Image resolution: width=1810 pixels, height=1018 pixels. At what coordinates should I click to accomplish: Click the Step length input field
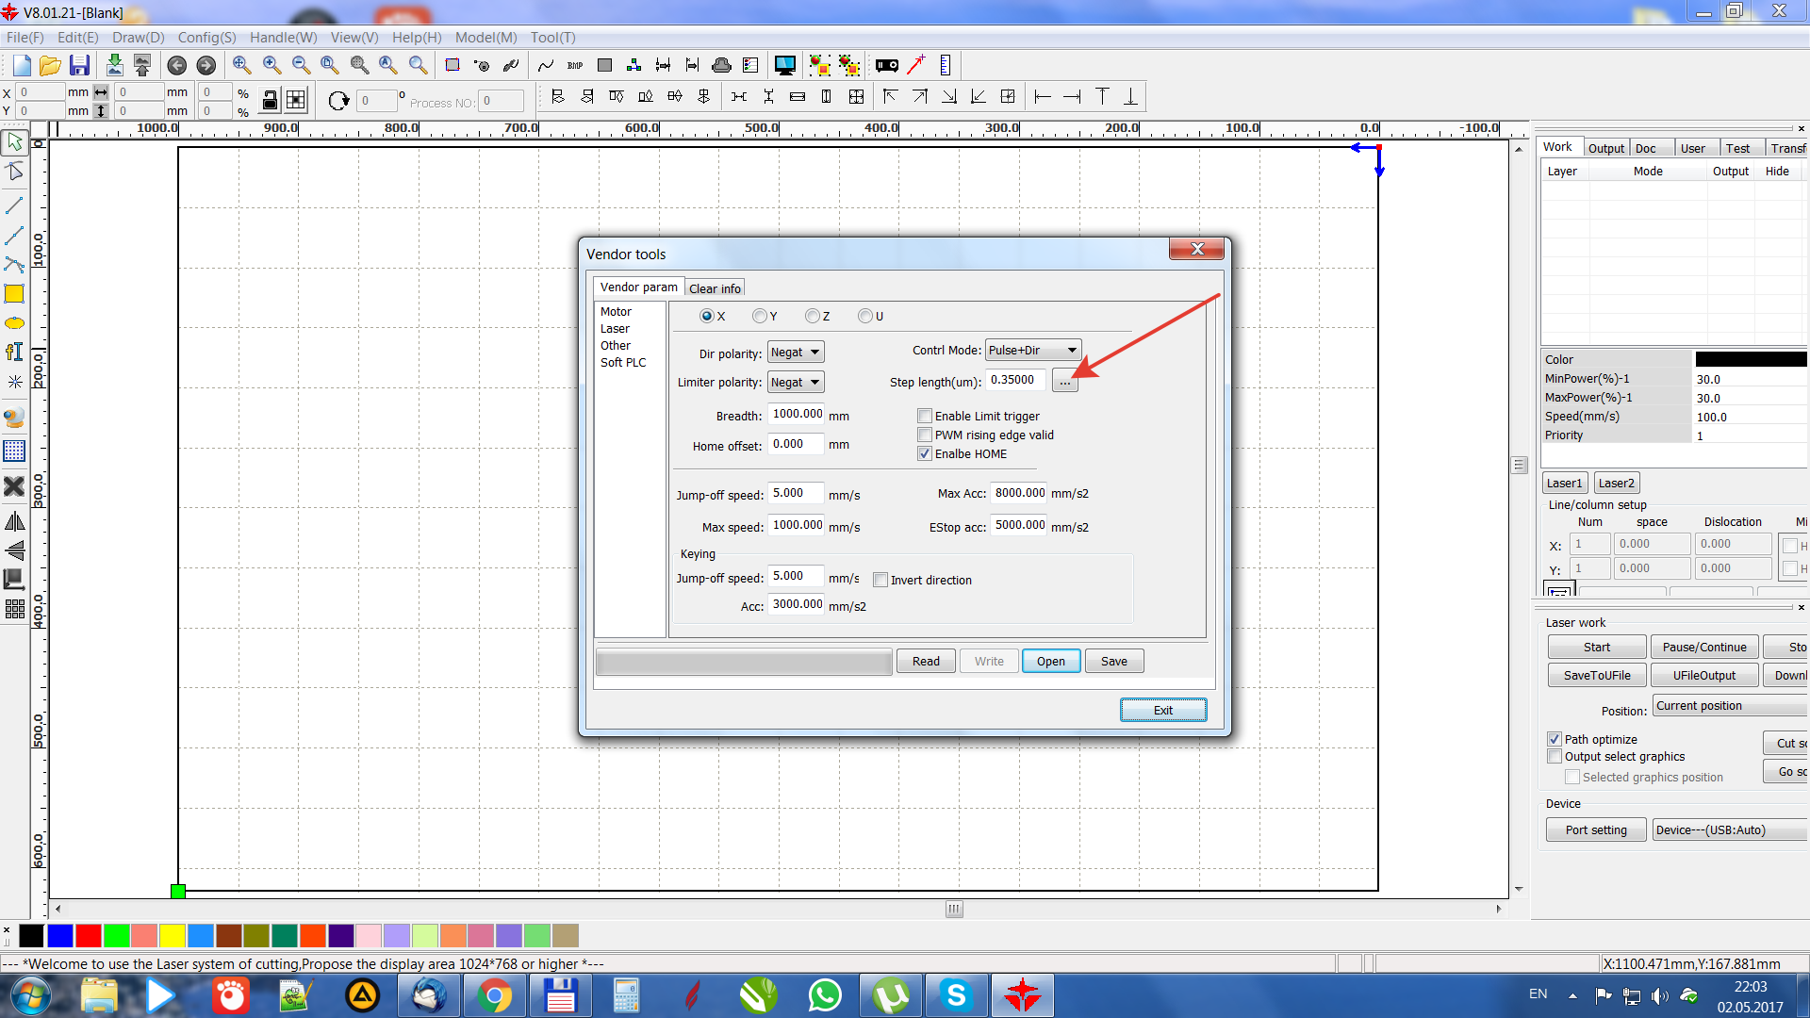point(1015,380)
